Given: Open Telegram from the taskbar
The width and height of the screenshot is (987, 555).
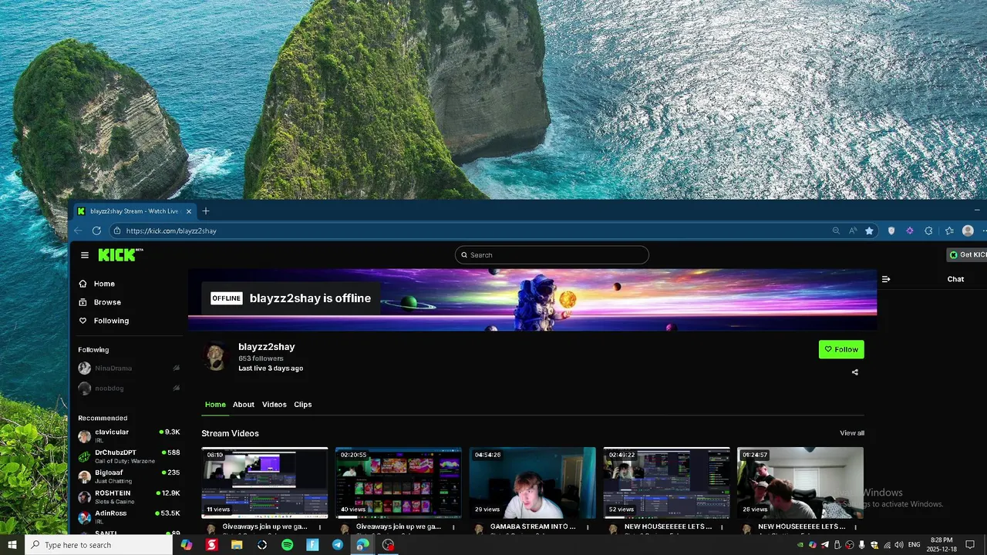Looking at the screenshot, I should pos(338,545).
